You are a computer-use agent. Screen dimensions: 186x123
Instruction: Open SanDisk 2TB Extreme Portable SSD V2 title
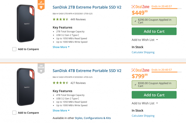click(x=87, y=7)
